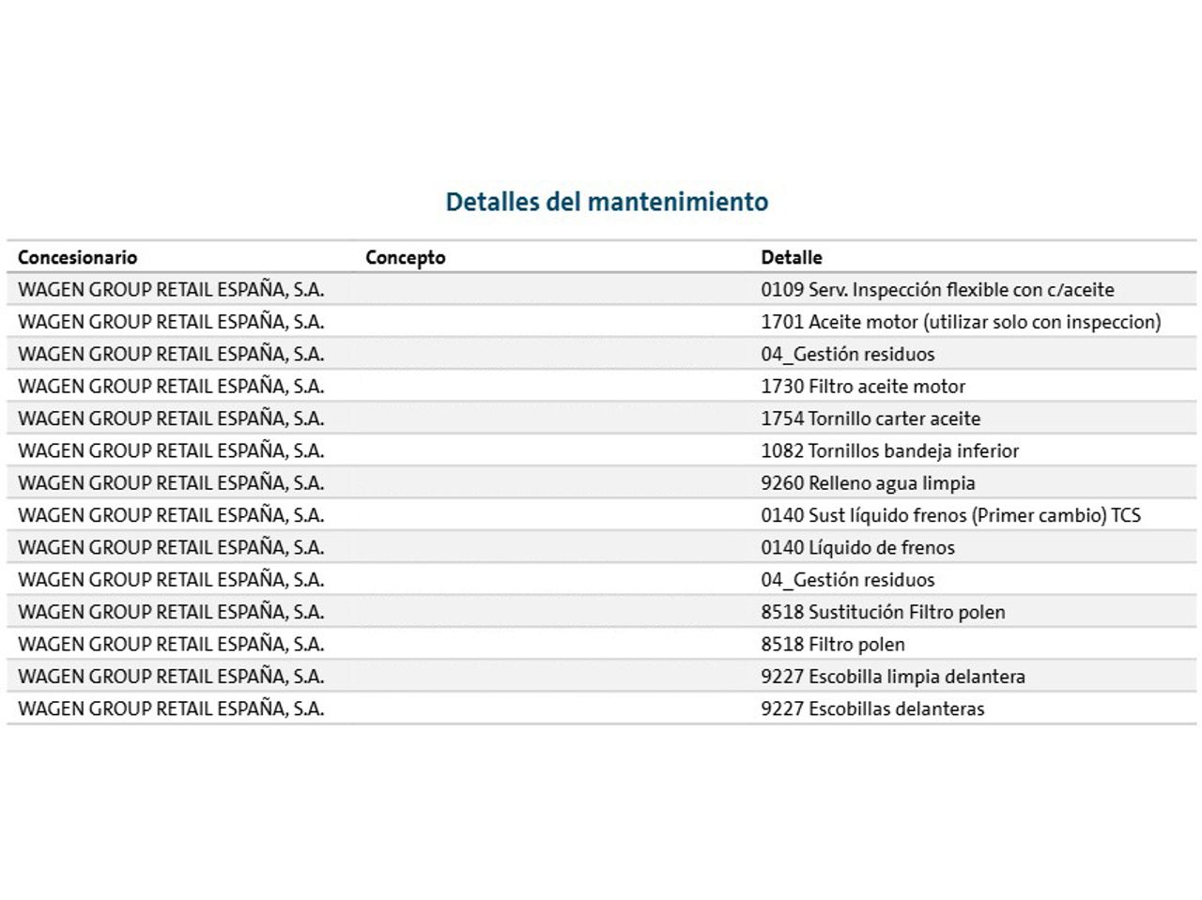Select the 9227 Escobillas delanteras entry
Viewport: 1202px width, 900px height.
coord(872,709)
